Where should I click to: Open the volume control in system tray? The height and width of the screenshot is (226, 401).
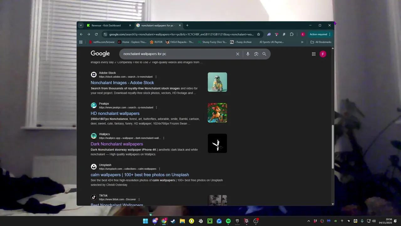374,221
